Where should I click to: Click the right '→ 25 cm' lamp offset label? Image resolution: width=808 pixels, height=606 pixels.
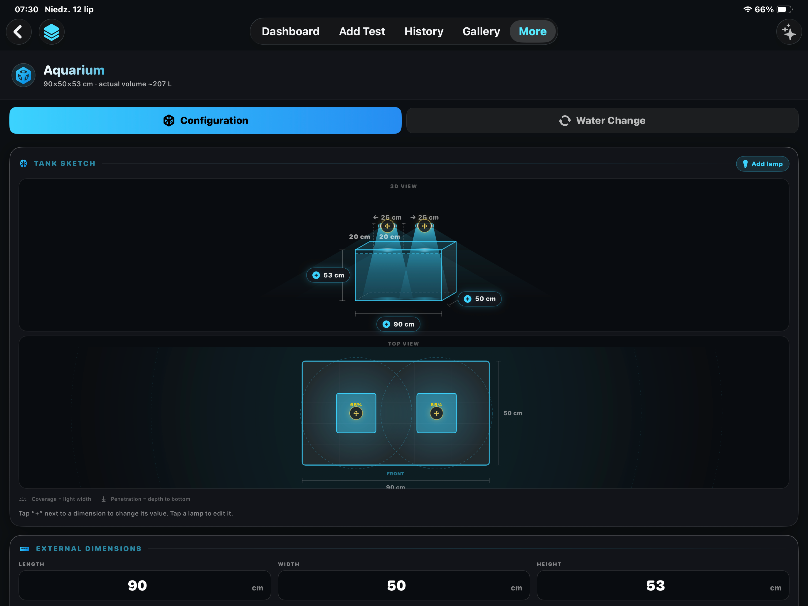425,217
